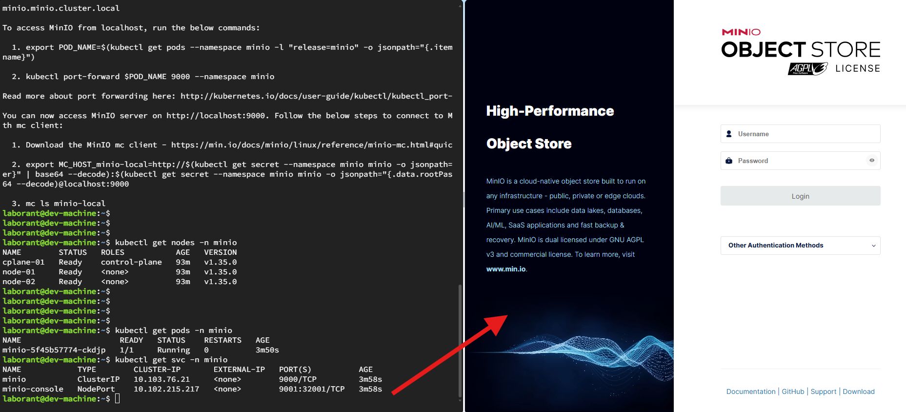Click the minio-5f45b57774-ckdjp pod name
906x412 pixels.
pos(54,350)
